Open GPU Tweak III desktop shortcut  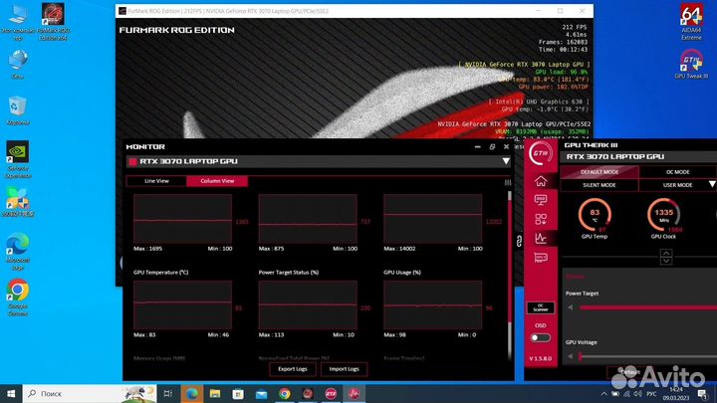[691, 65]
